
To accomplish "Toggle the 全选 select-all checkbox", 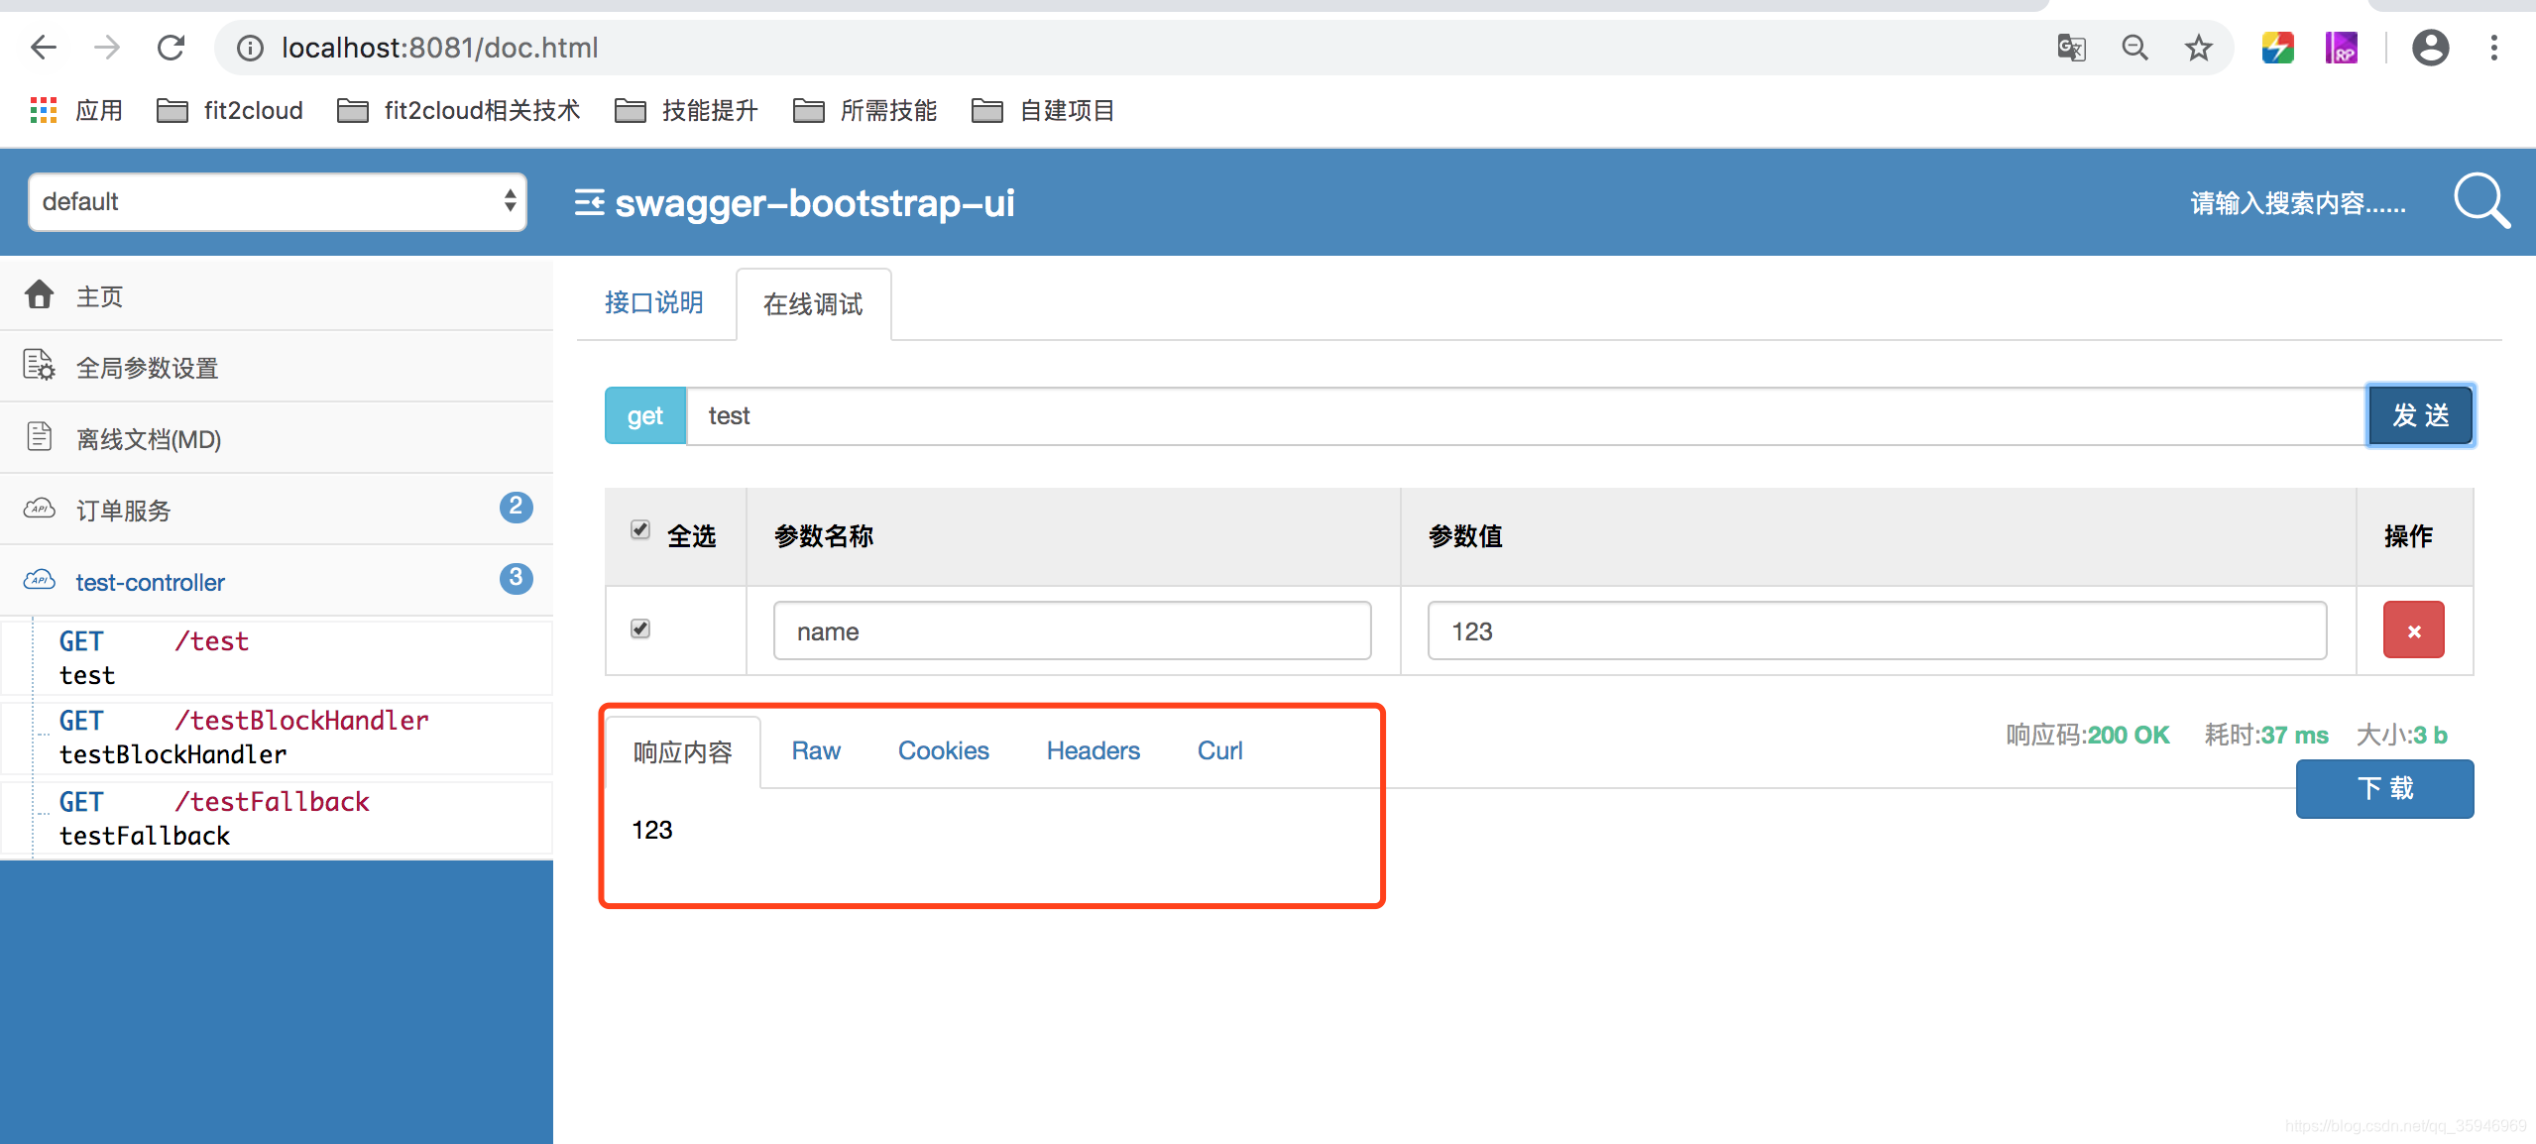I will [640, 529].
